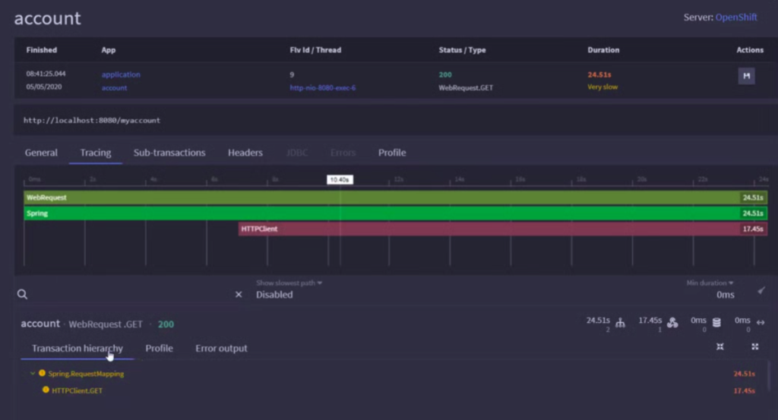778x420 pixels.
Task: Open the http-nio-8080-exec-6 thread link
Action: pyautogui.click(x=322, y=88)
